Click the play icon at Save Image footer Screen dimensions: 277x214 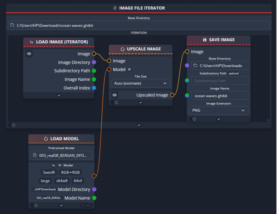pyautogui.click(x=194, y=119)
